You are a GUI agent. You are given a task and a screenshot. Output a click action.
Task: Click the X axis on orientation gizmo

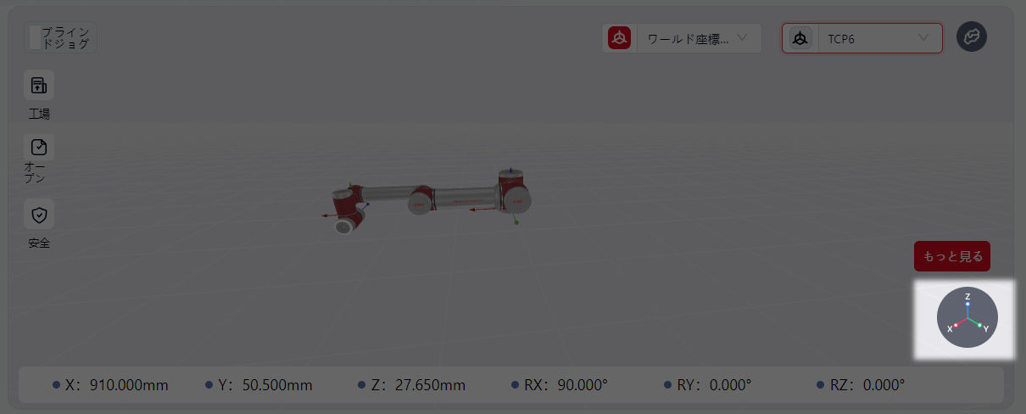pos(955,325)
